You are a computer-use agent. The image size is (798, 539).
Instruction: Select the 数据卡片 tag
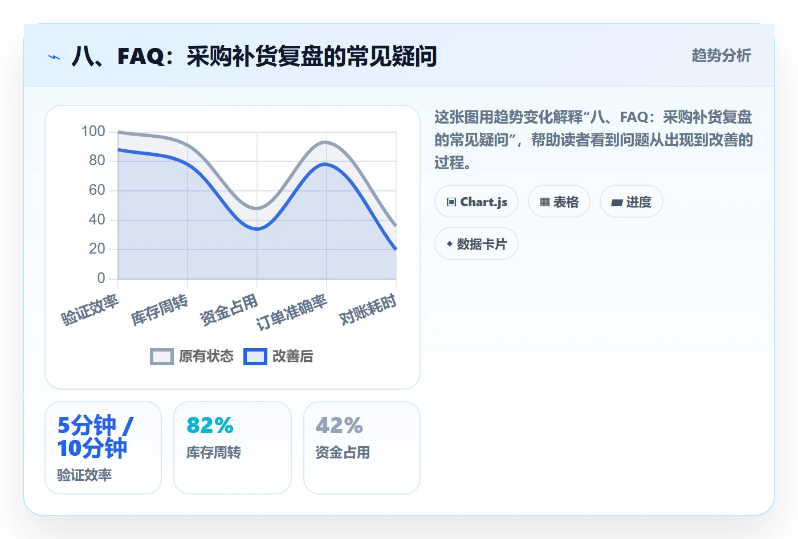pos(477,244)
